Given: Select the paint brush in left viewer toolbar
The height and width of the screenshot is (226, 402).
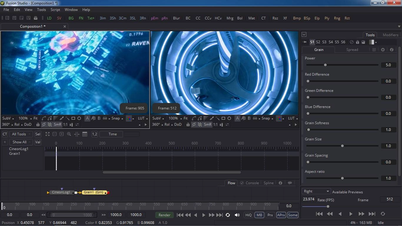Looking at the screenshot, I should pos(62,118).
